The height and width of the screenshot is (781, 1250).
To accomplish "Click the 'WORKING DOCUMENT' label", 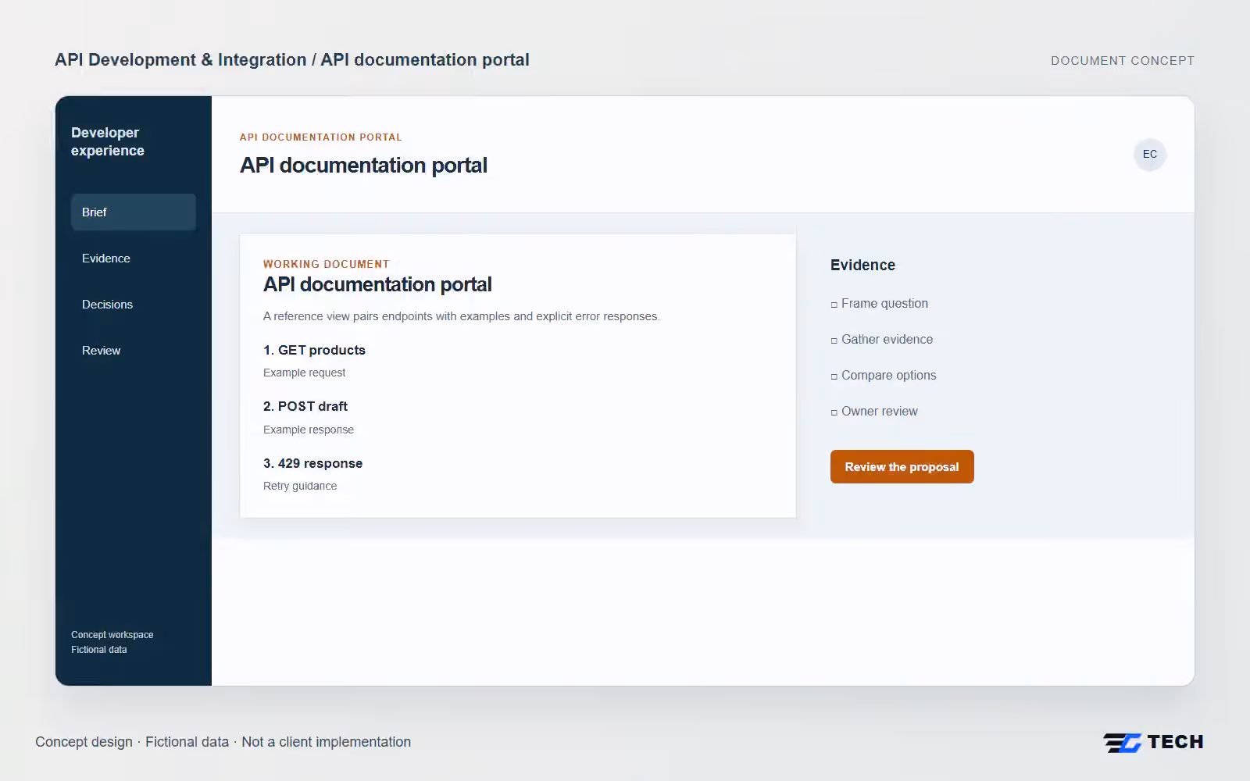I will 327,264.
